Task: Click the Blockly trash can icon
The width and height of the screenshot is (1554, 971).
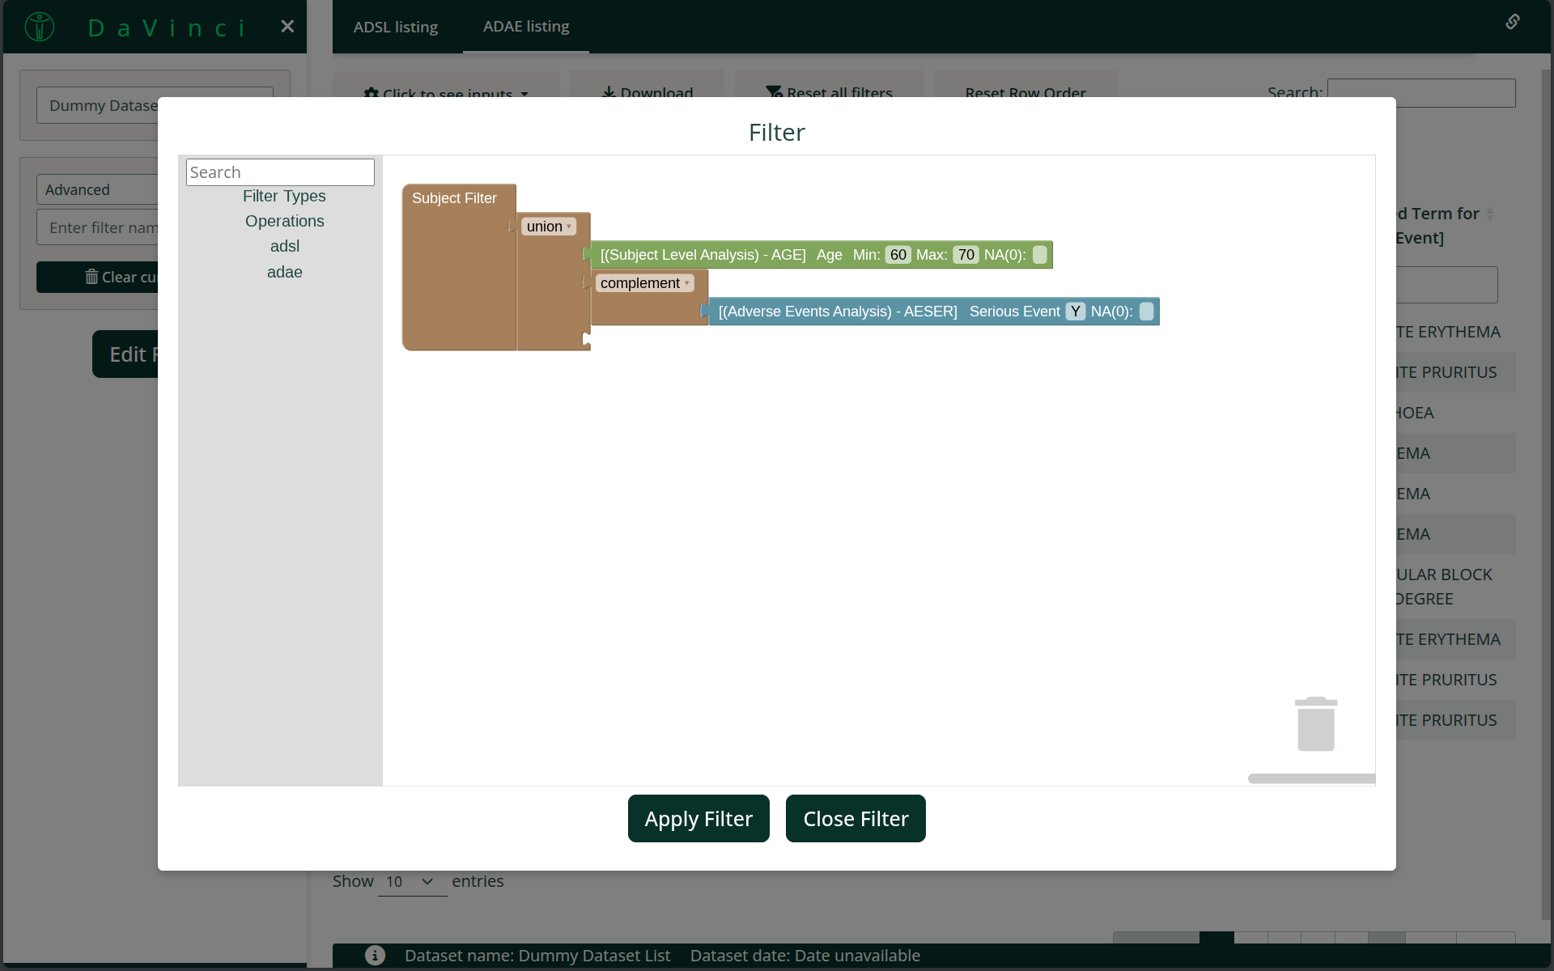Action: 1315,724
